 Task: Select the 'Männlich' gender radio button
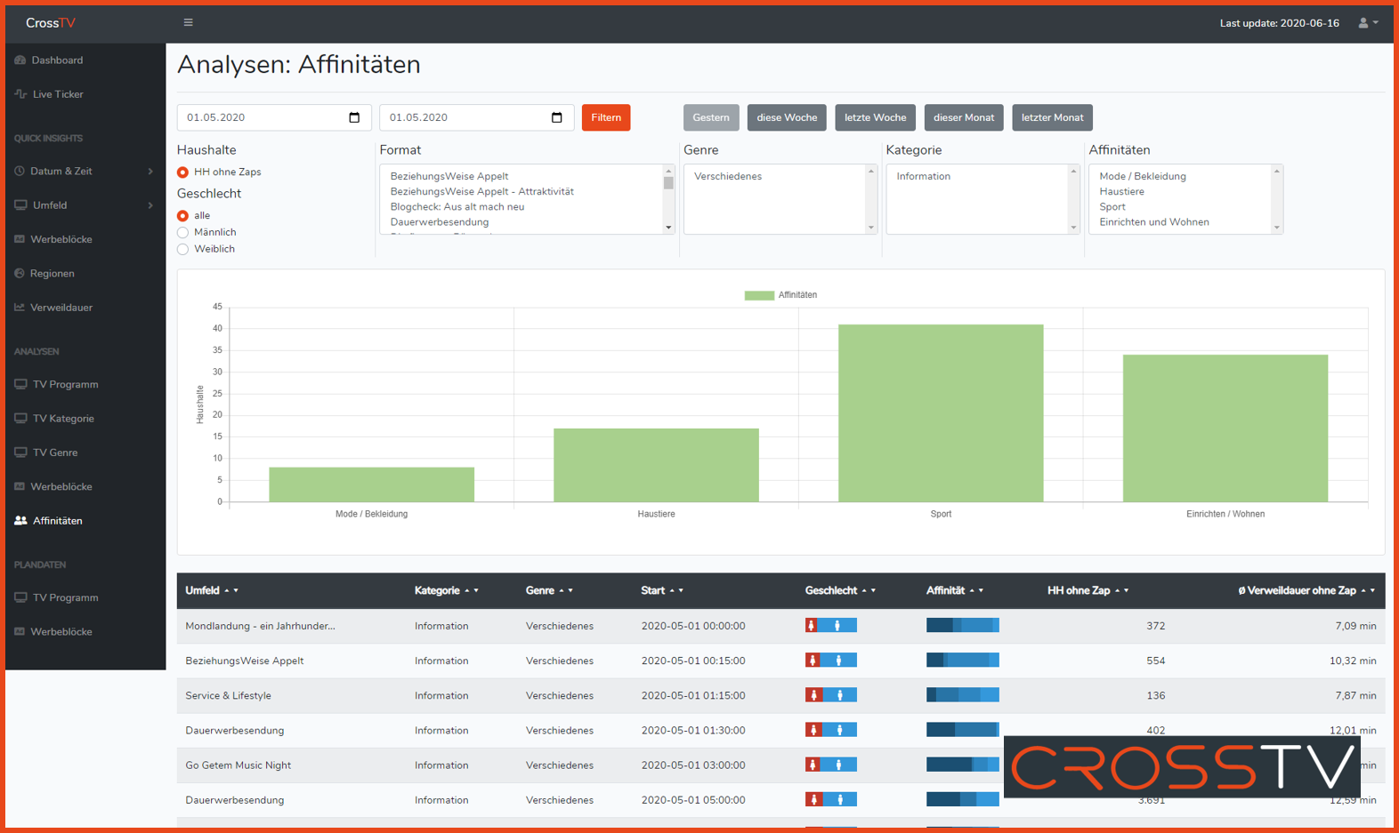coord(182,233)
